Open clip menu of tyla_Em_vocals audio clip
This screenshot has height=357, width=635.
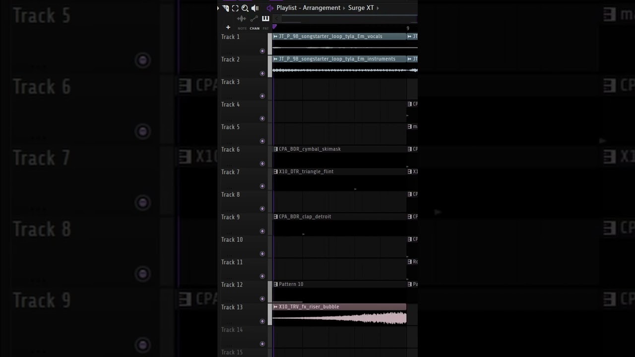276,36
